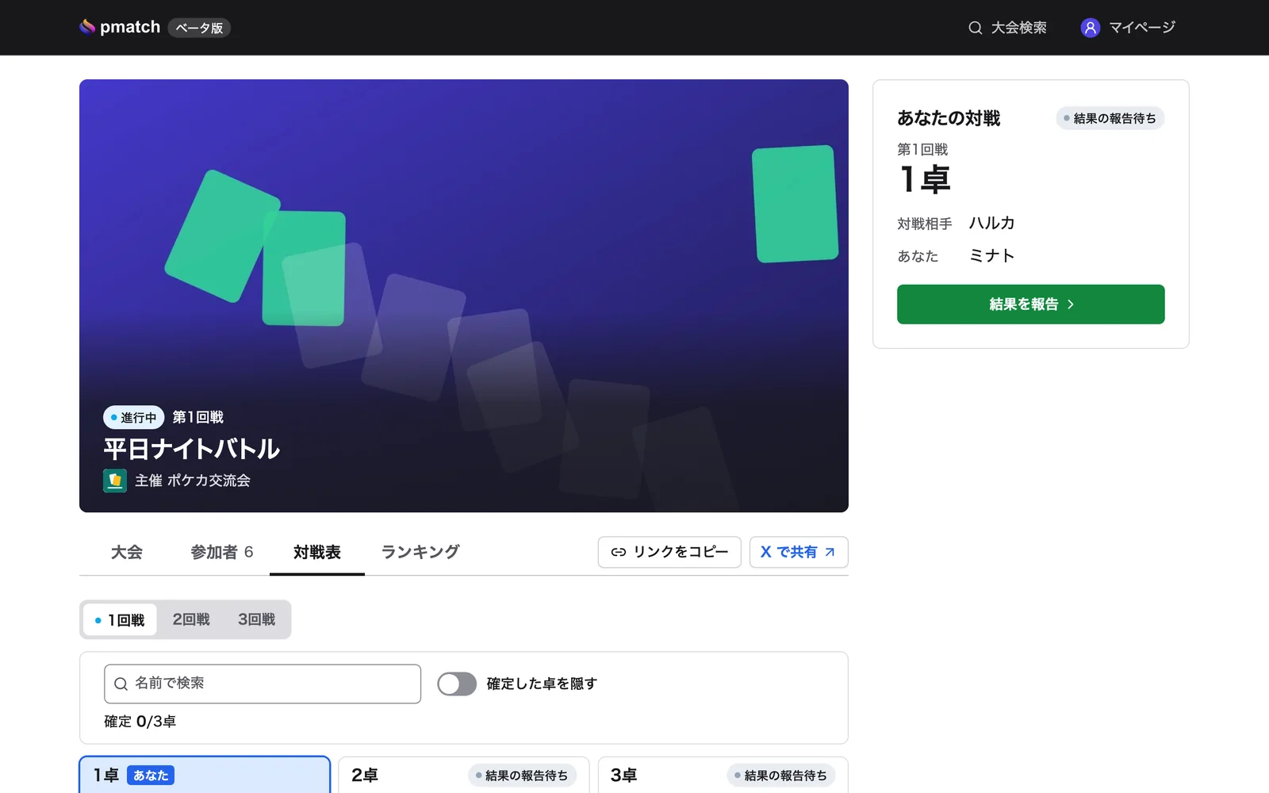The width and height of the screenshot is (1269, 793).
Task: Toggle 確定した卓を隠す switch
Action: (457, 684)
